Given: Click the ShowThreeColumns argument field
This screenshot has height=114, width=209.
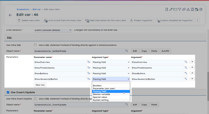Looking at the screenshot, I should (x=158, y=68).
